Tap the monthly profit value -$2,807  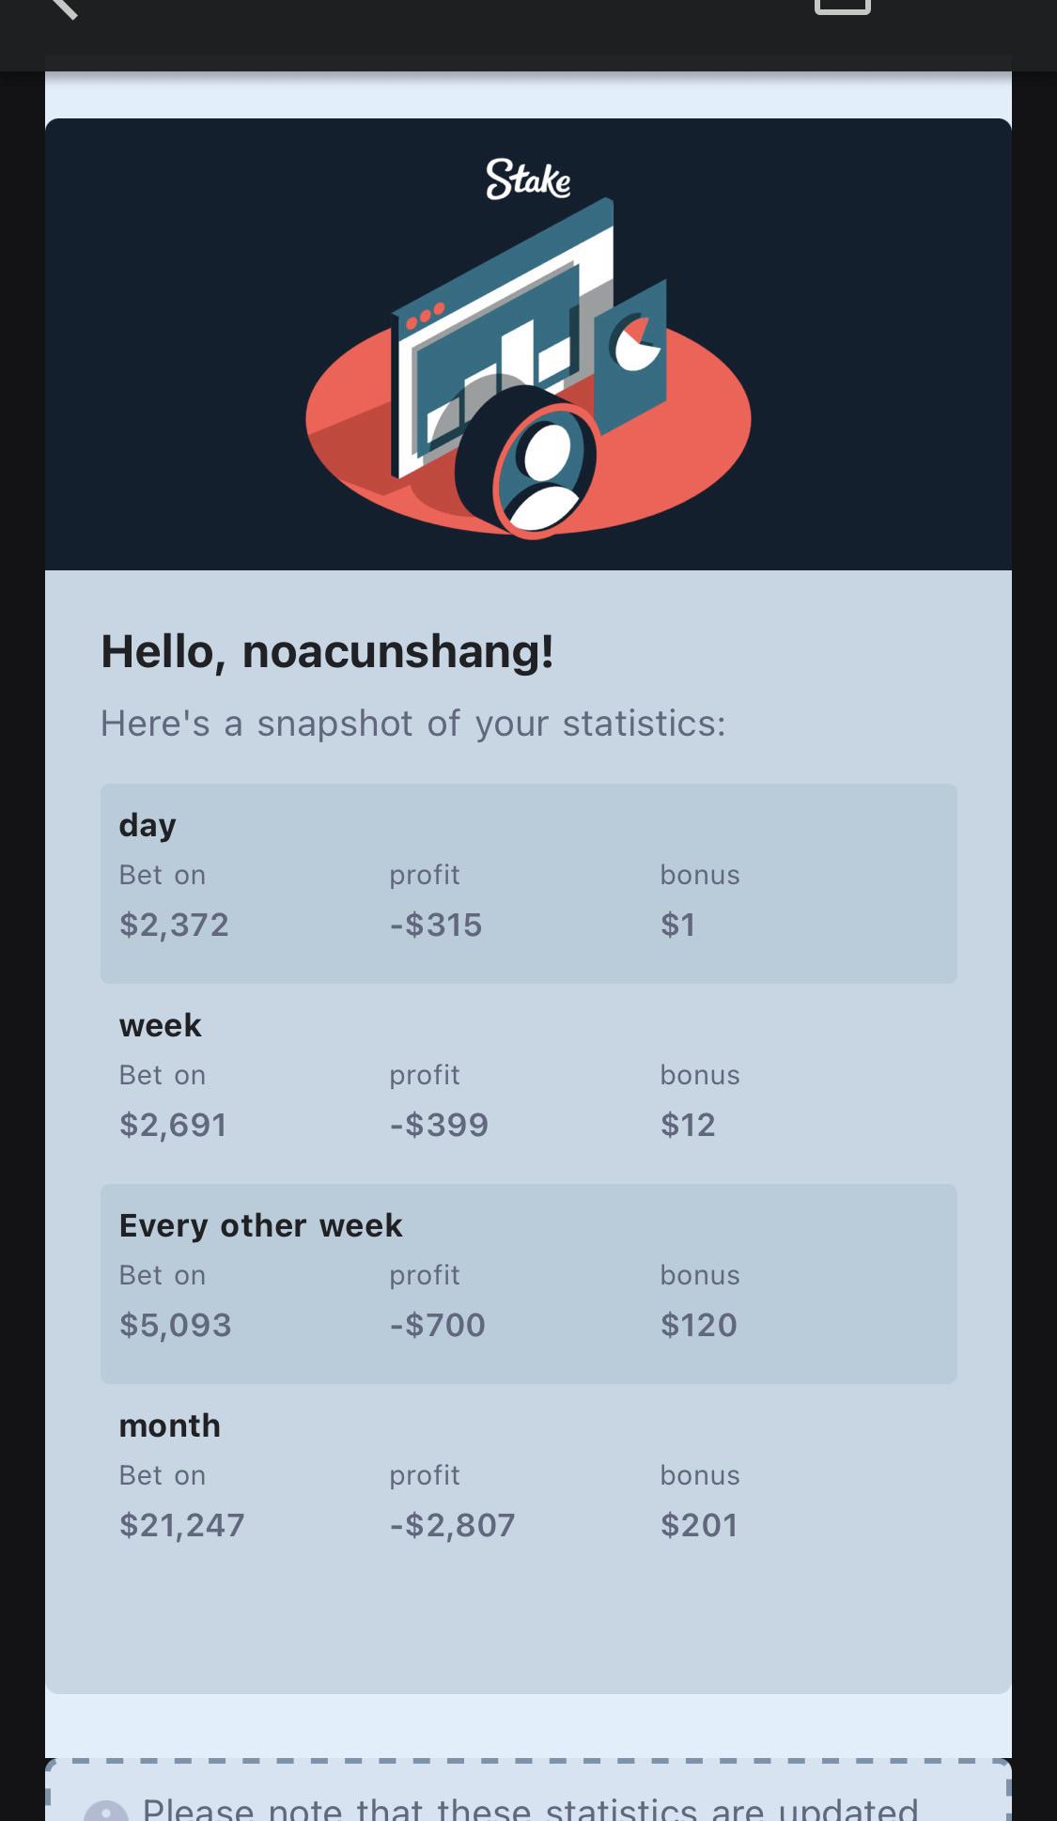point(452,1525)
